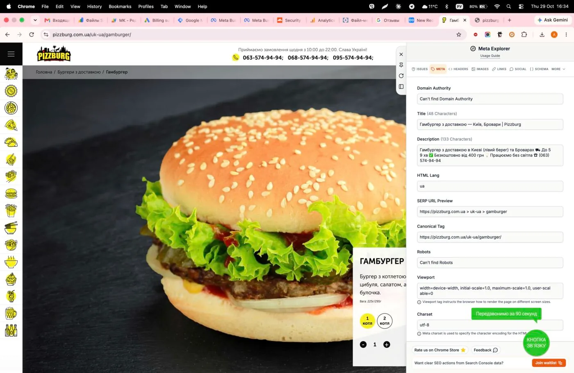Image resolution: width=574 pixels, height=373 pixels.
Task: Open the Chrome tab search dropdown arrow
Action: click(x=35, y=20)
